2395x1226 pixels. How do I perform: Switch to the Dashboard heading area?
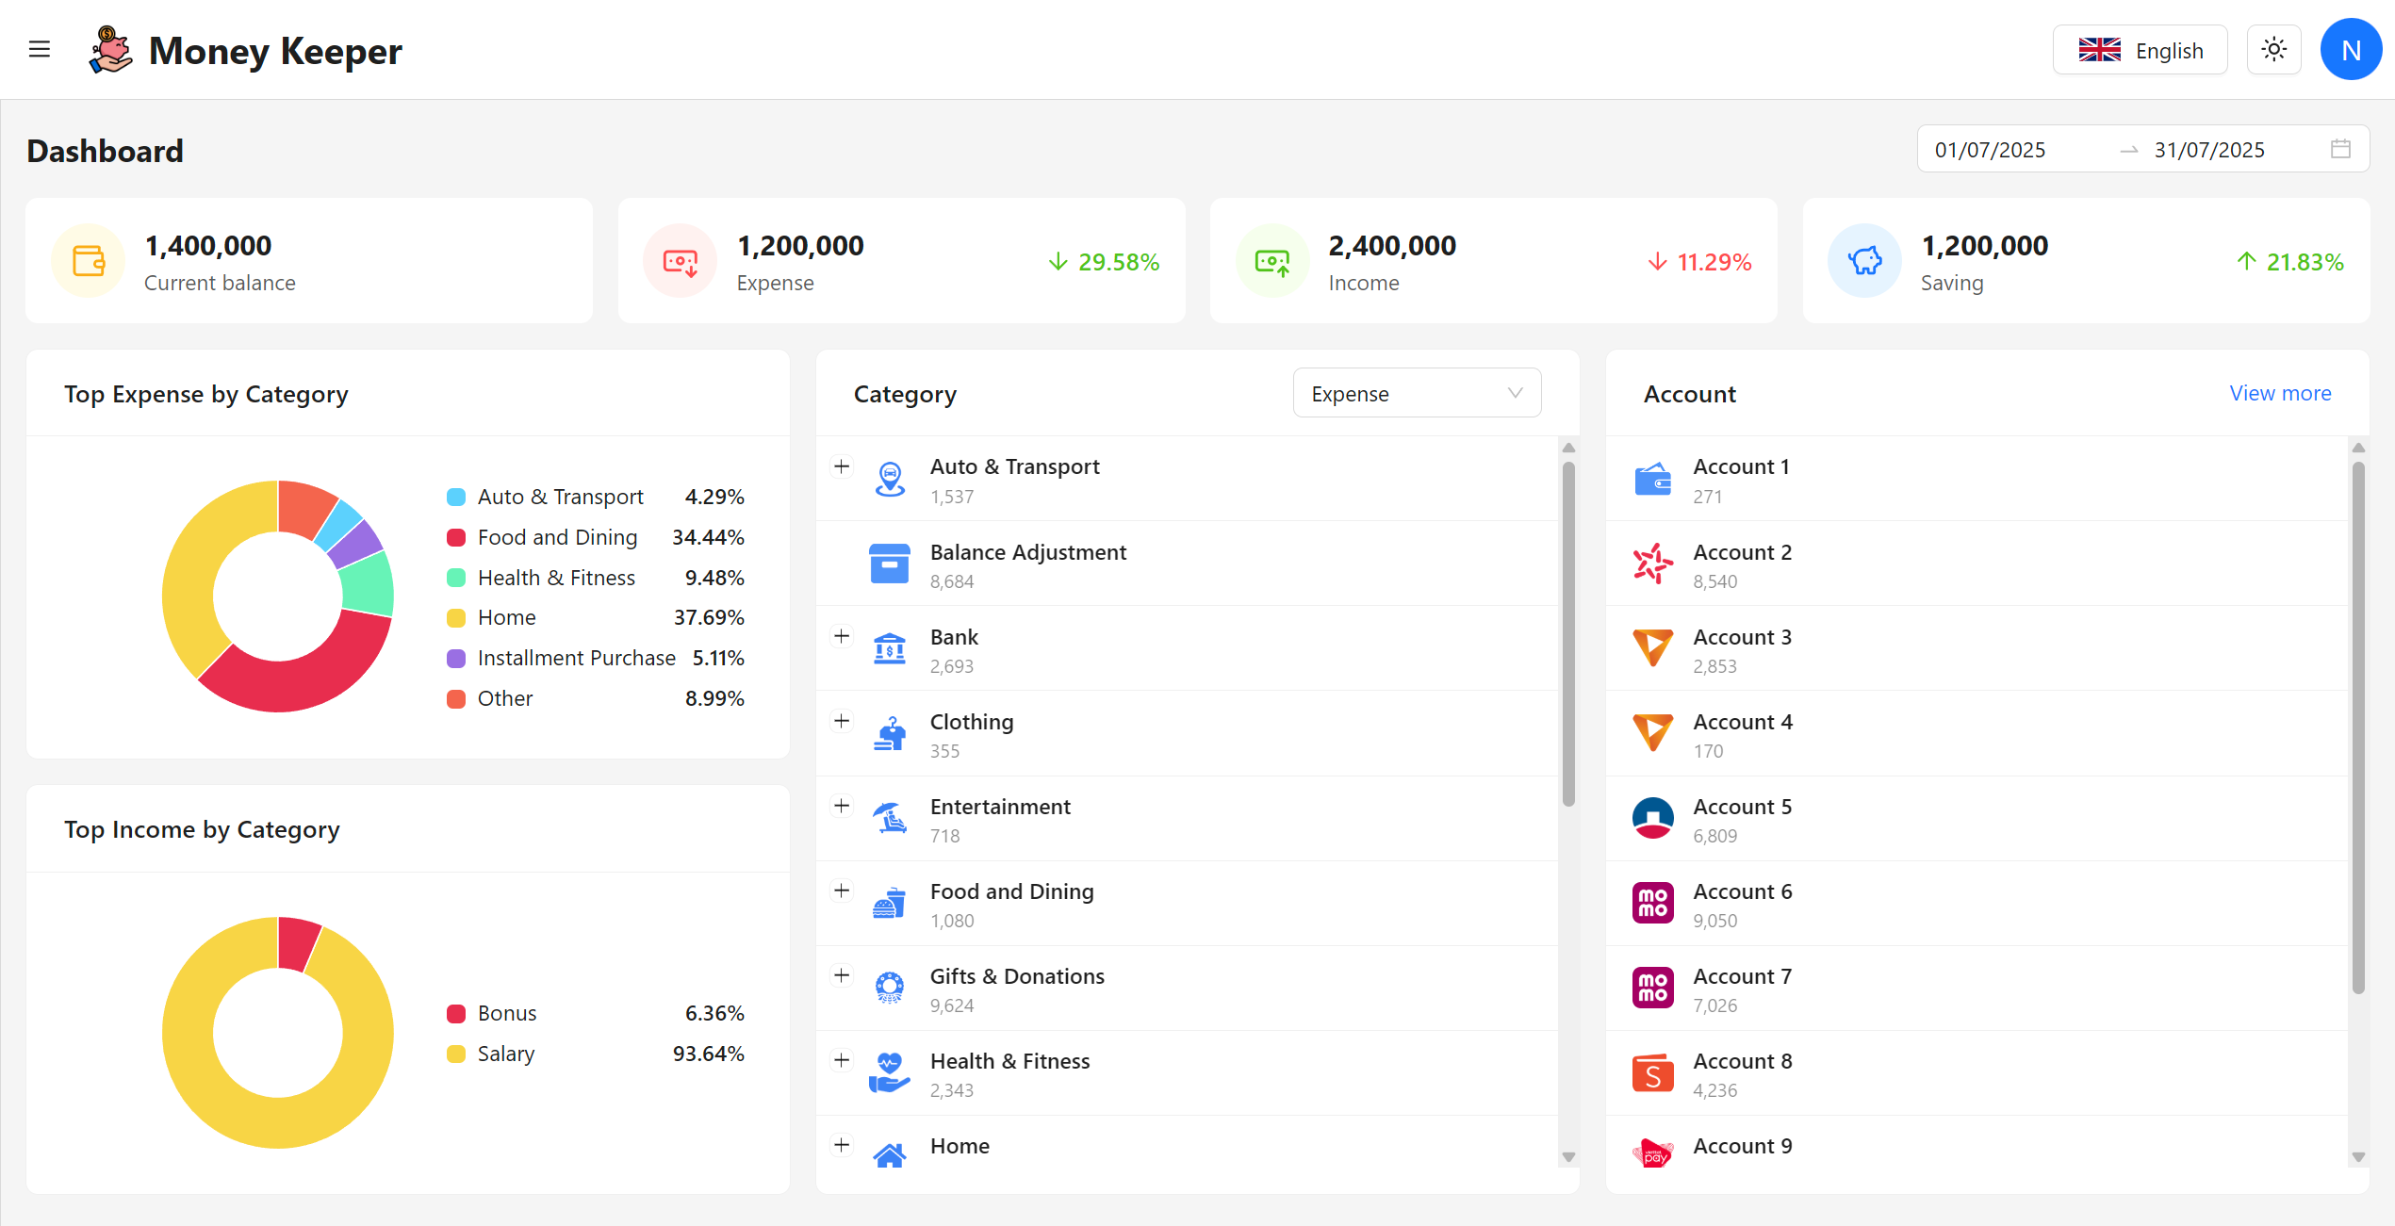pos(105,150)
